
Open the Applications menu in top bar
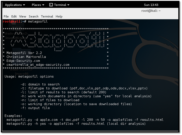[x=15, y=5]
